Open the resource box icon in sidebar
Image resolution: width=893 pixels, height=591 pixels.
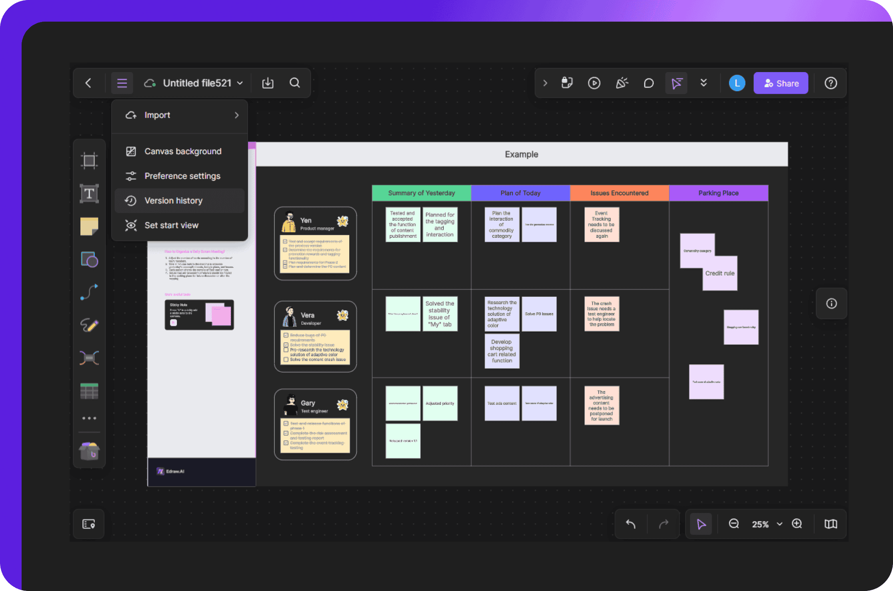(x=89, y=451)
